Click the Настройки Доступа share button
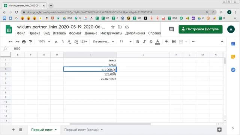The width and height of the screenshot is (240, 135). (x=201, y=29)
